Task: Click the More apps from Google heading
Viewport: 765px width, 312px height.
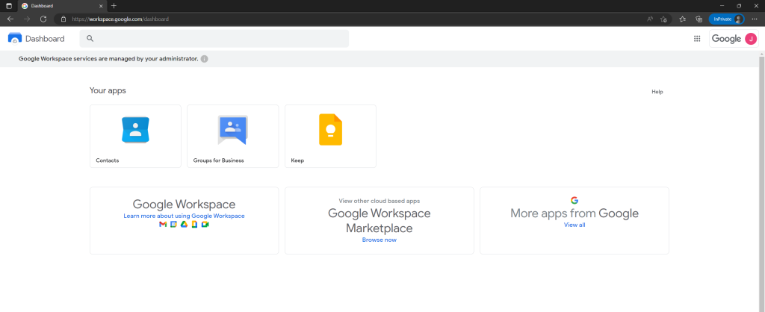Action: 574,213
